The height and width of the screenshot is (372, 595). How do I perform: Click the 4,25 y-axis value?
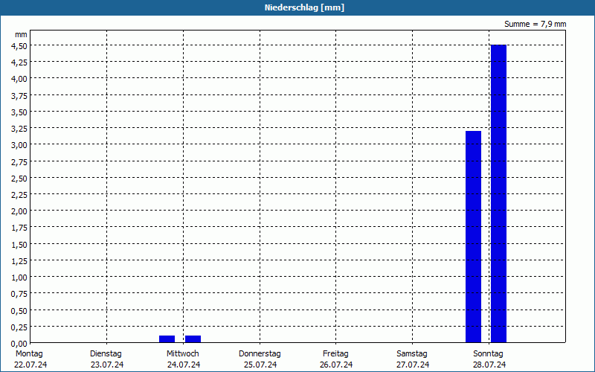tap(19, 62)
